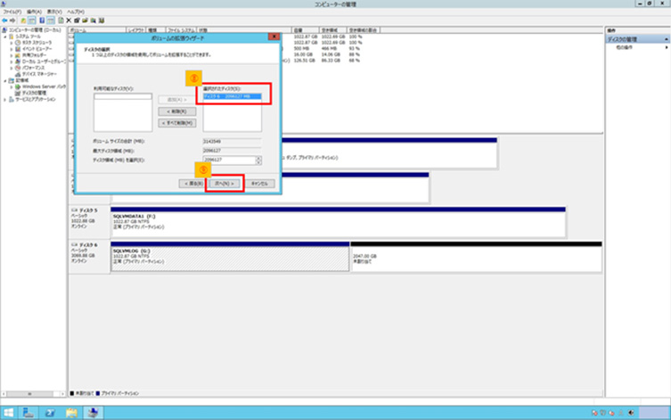Expand the Windows Server バックアップ node arrow
671x420 pixels.
click(x=12, y=86)
